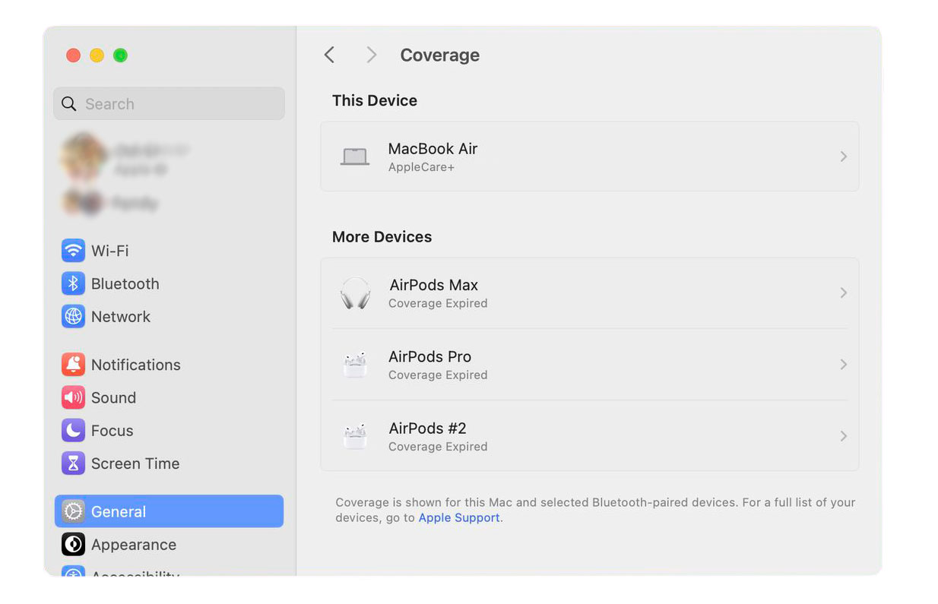Click the AirPods Pro name

(429, 356)
